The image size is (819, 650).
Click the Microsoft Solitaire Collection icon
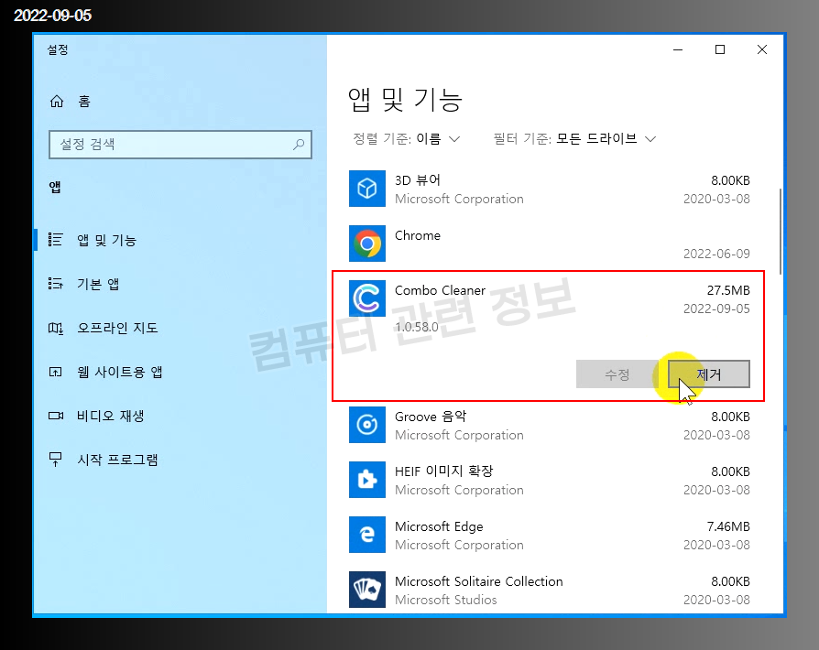pyautogui.click(x=367, y=590)
